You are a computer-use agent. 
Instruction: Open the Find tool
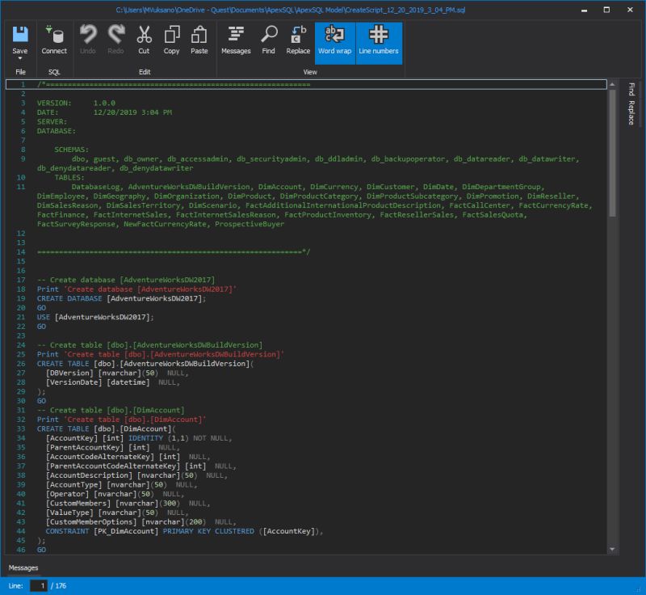(x=266, y=36)
